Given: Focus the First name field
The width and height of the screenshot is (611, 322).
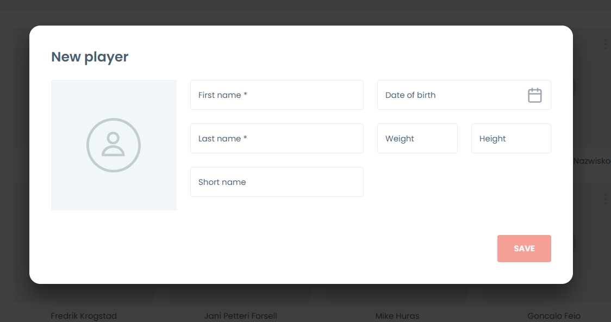Looking at the screenshot, I should [277, 95].
